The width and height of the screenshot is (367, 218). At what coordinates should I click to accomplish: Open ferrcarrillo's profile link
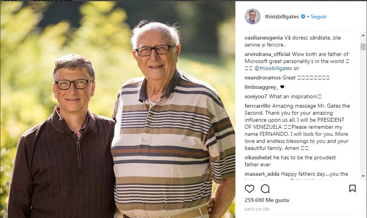point(257,106)
